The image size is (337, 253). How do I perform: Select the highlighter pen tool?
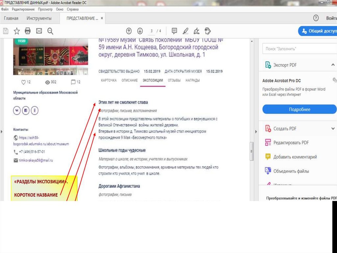click(185, 31)
